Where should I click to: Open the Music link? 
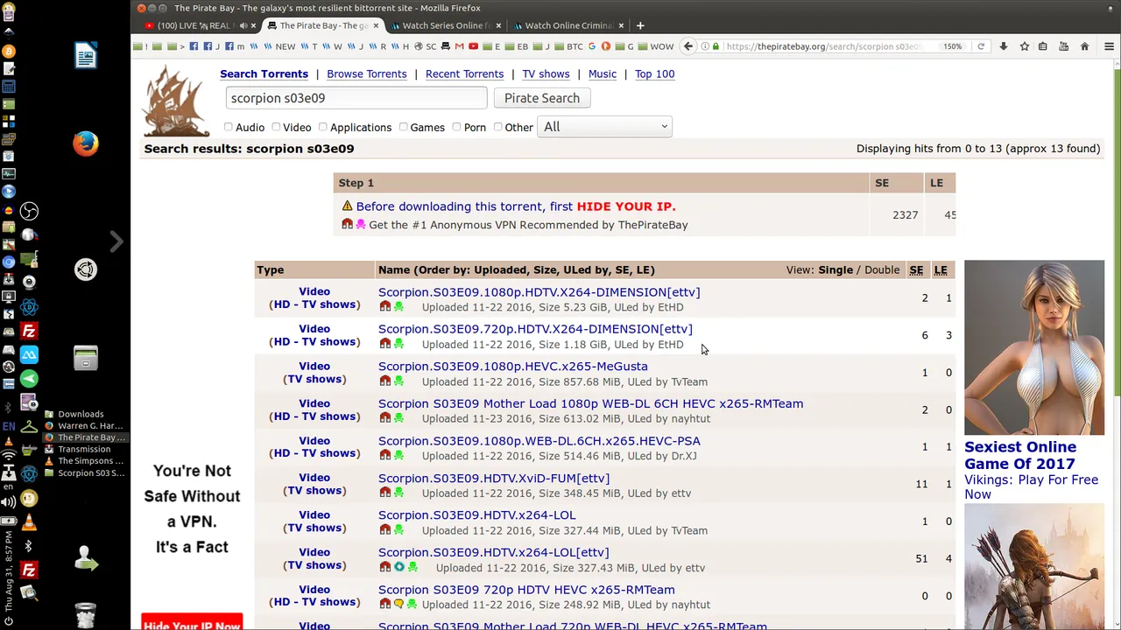click(x=602, y=73)
